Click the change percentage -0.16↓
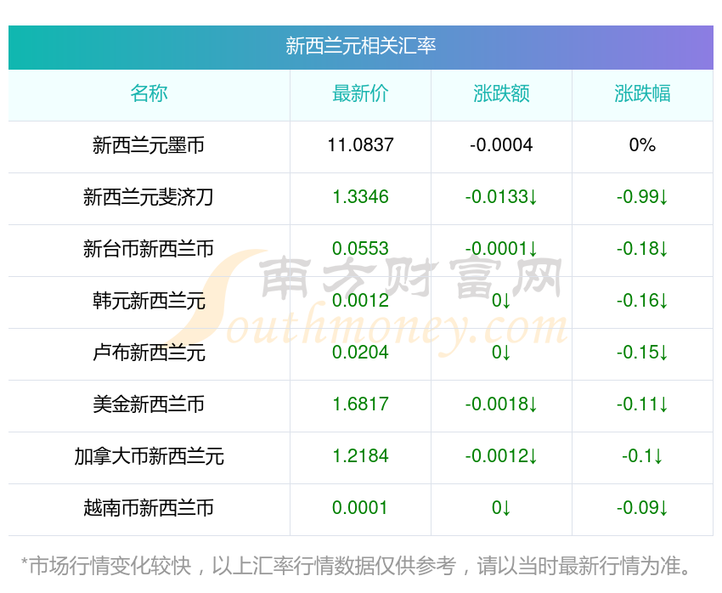 click(642, 301)
